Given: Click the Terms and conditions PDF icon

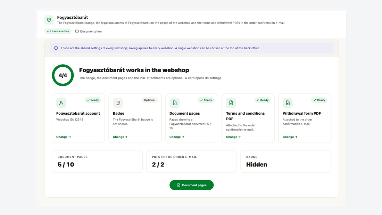Looking at the screenshot, I should [231, 103].
